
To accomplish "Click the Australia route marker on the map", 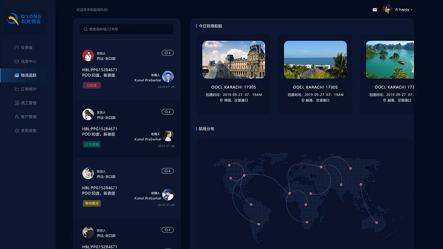I will [377, 222].
